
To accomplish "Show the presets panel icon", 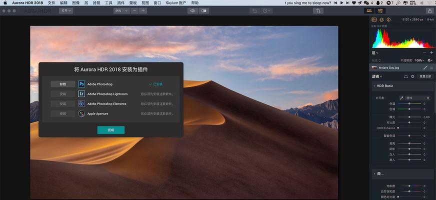I will [369, 11].
